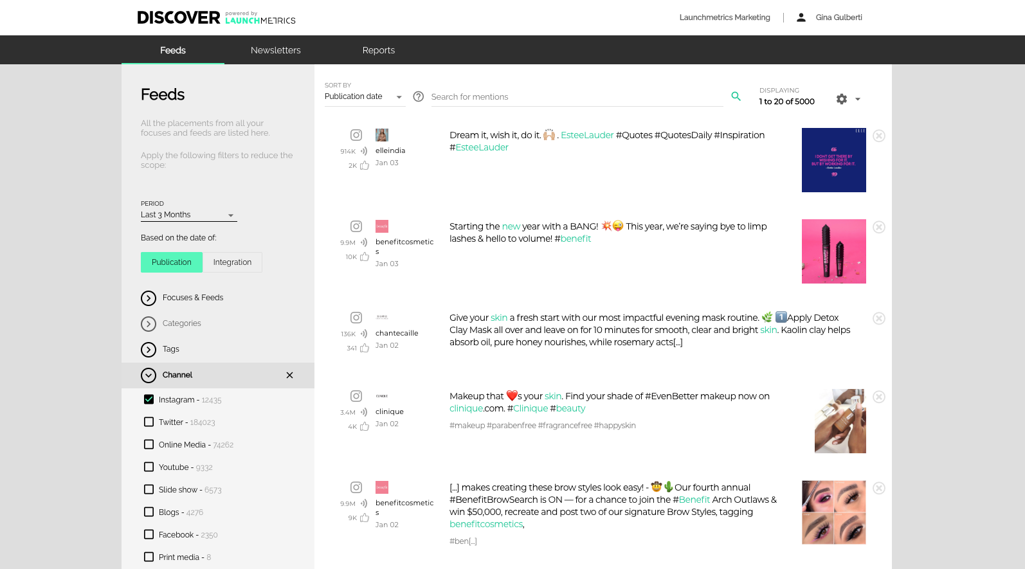Click the reach icon beside 914K
Image resolution: width=1025 pixels, height=569 pixels.
[364, 151]
